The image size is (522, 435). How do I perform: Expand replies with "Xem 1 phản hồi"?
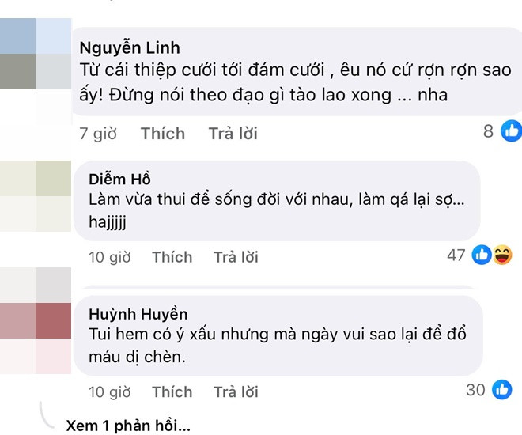[129, 425]
